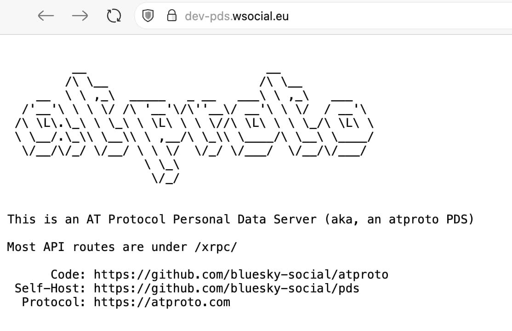
Task: Click the "/xrpc/" route text
Action: (x=216, y=247)
